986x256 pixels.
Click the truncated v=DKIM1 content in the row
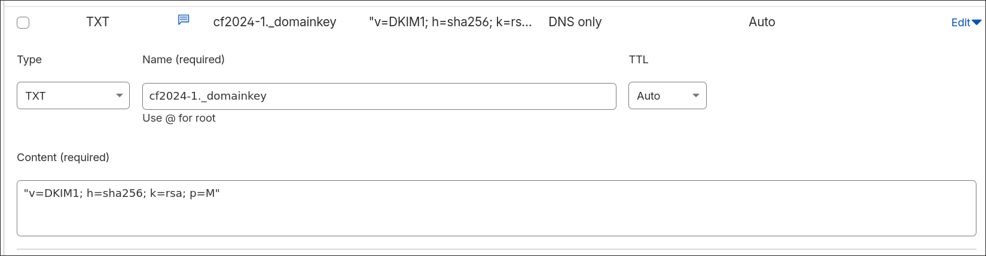click(x=450, y=22)
